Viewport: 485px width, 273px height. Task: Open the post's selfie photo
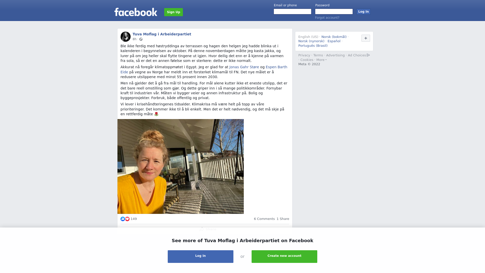coord(181,166)
